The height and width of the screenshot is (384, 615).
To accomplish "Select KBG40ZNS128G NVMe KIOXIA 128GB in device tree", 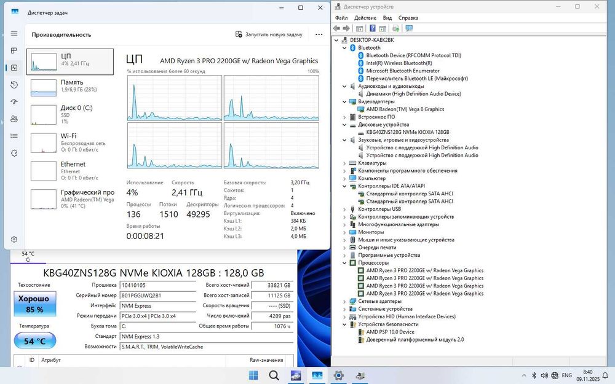I will tap(408, 133).
